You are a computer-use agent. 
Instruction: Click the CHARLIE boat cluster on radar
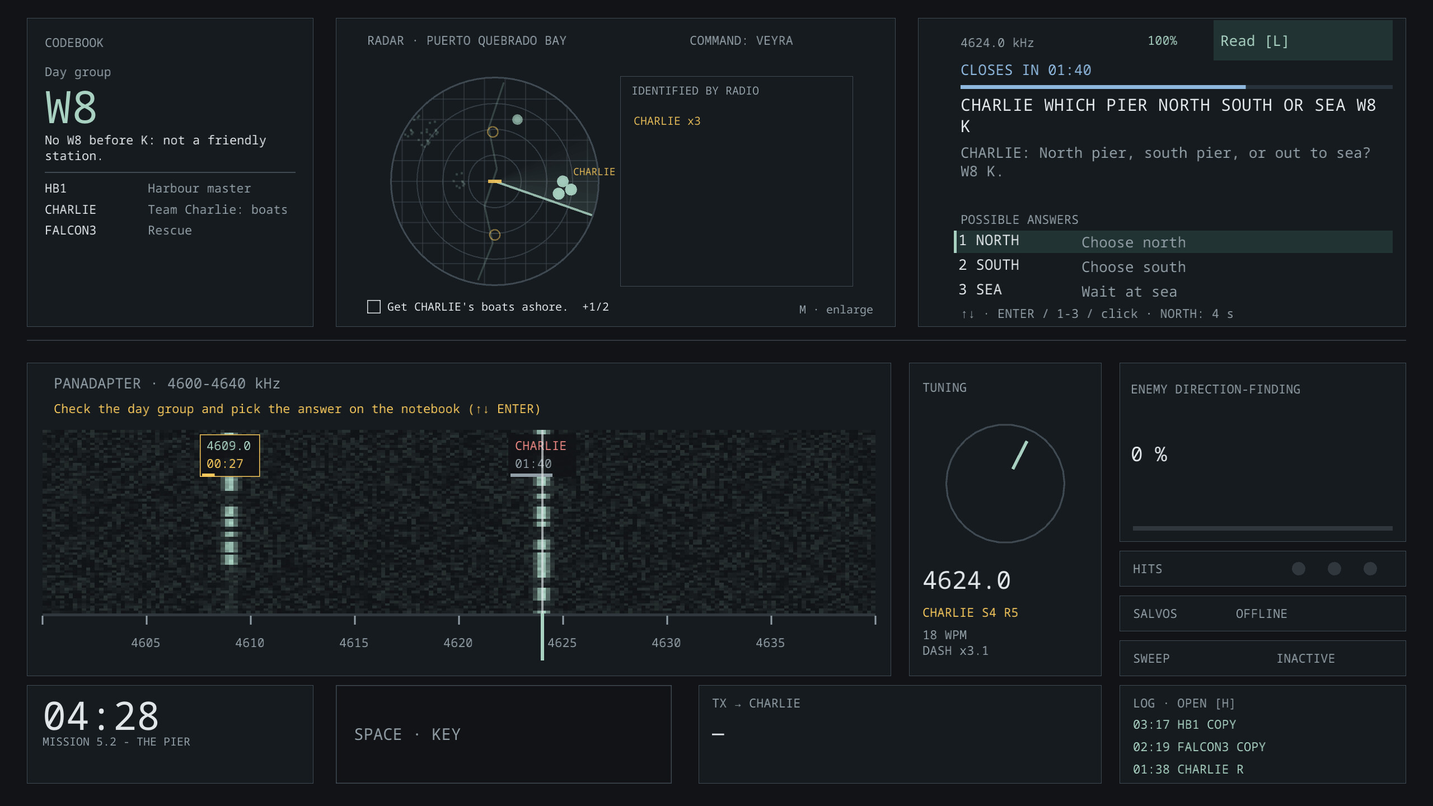pyautogui.click(x=565, y=188)
